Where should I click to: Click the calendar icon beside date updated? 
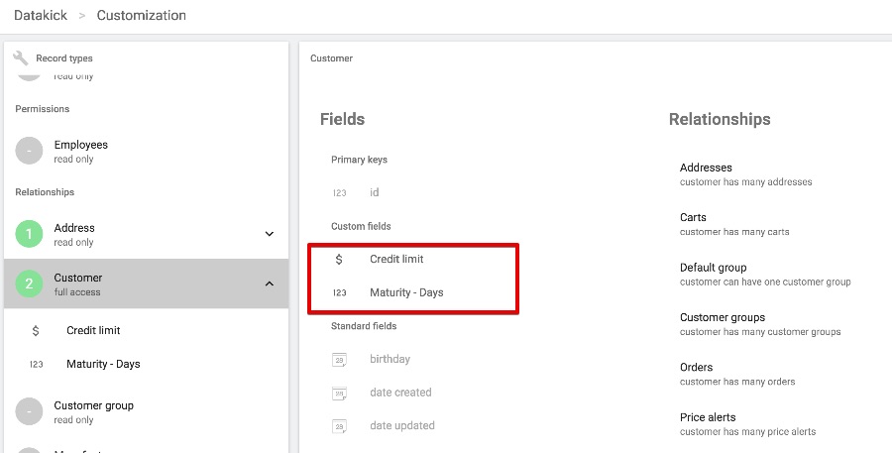pos(340,425)
